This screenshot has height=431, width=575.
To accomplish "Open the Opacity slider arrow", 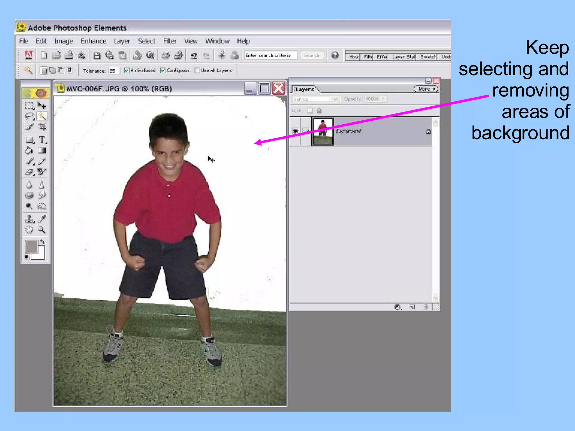I will 384,99.
